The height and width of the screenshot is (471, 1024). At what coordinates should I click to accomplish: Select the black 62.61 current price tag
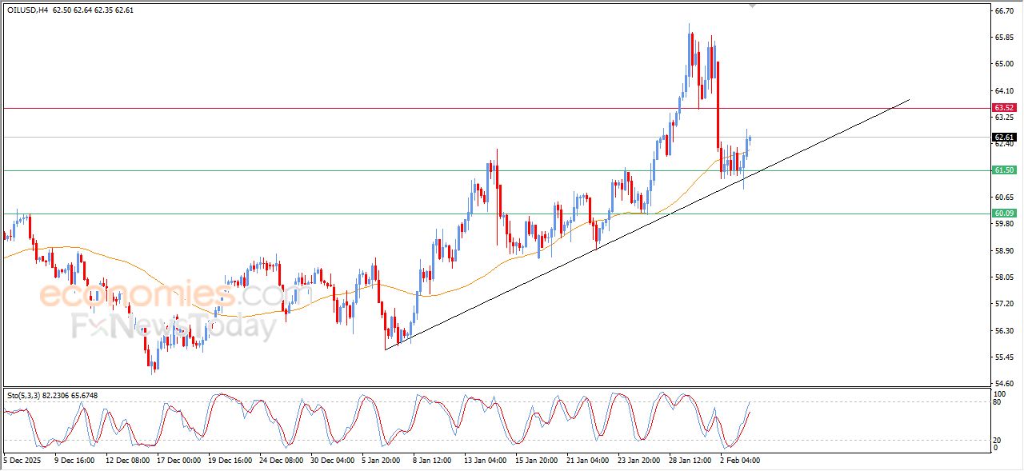pos(1003,138)
